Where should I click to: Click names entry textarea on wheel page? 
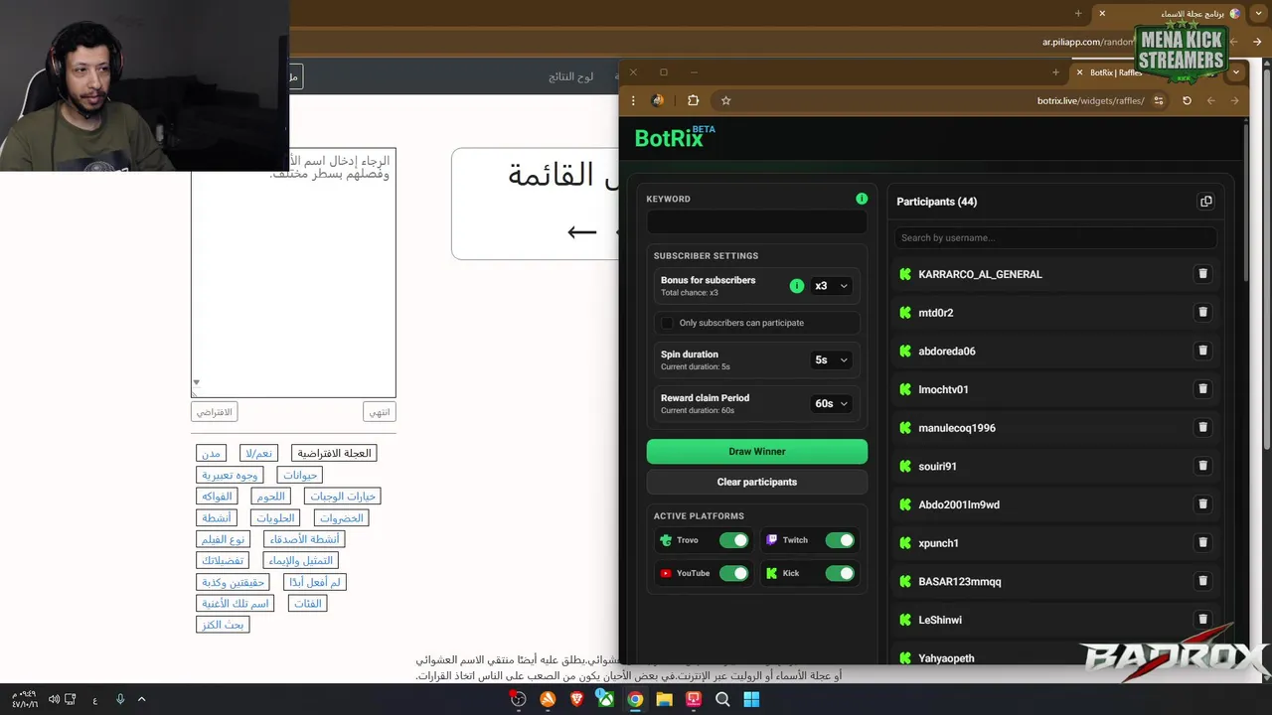(x=293, y=272)
